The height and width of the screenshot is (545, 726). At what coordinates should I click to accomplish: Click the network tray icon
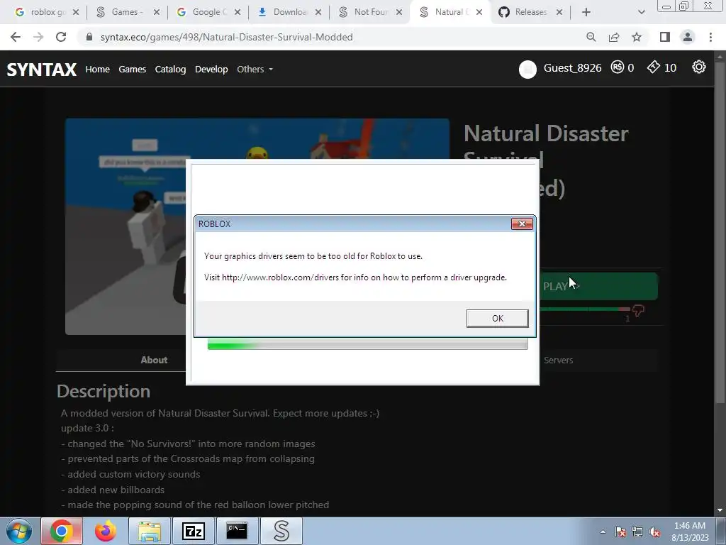tap(637, 532)
